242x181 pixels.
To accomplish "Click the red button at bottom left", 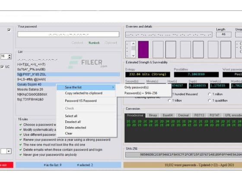I will pyautogui.click(x=6, y=165).
